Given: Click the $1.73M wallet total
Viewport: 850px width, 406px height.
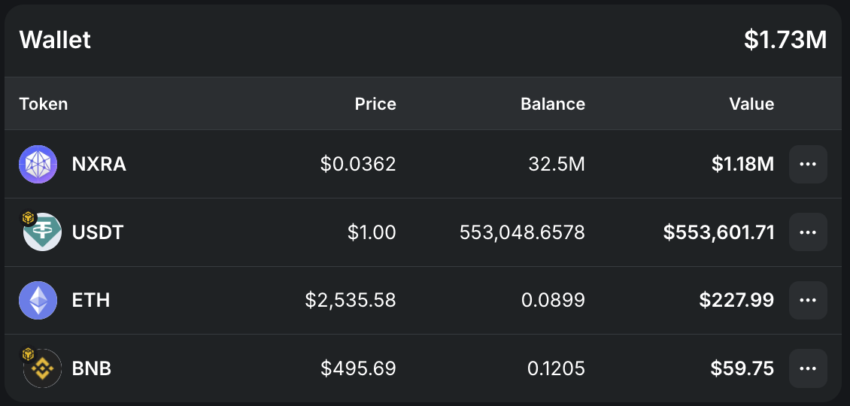Looking at the screenshot, I should pos(785,40).
